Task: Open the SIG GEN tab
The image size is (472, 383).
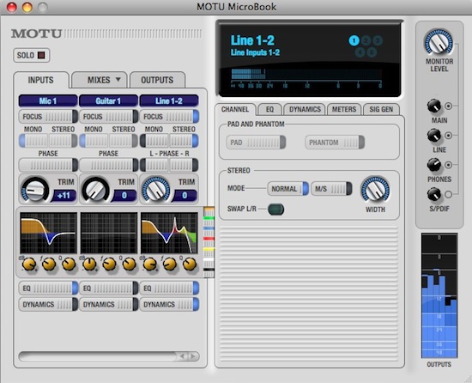Action: coord(381,109)
